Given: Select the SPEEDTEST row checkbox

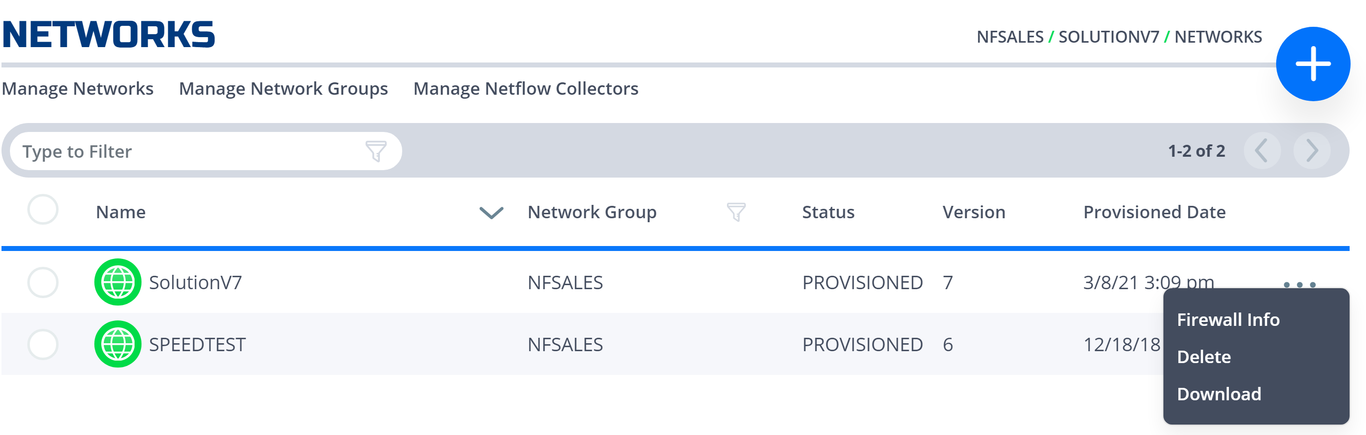Looking at the screenshot, I should (x=43, y=344).
